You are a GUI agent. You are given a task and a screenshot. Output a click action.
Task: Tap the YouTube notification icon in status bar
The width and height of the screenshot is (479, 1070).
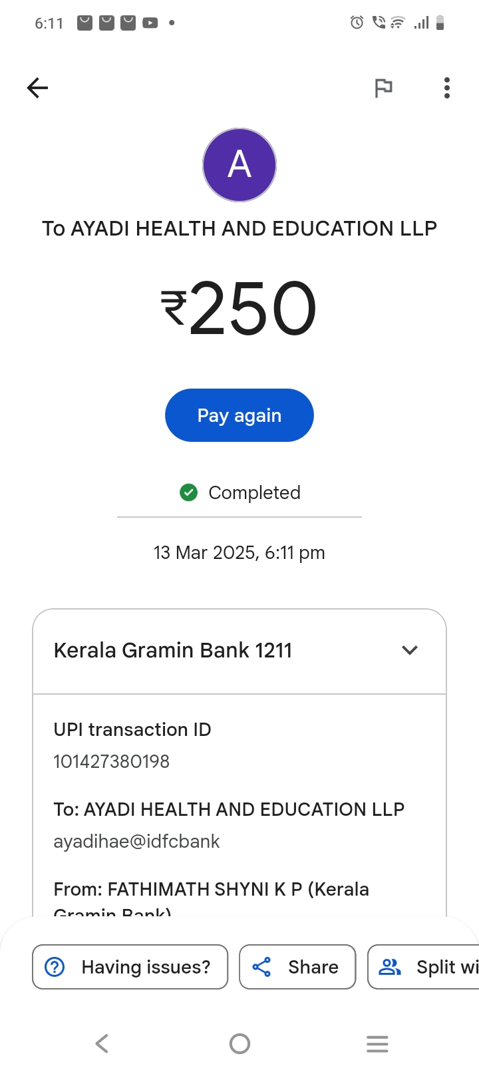click(x=150, y=23)
